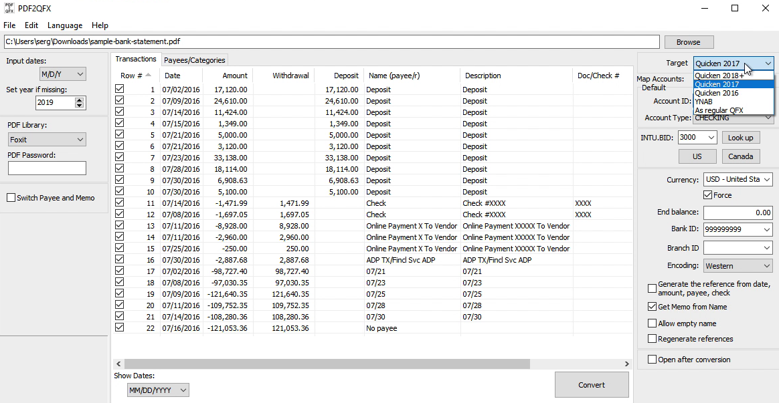Focus the PDF Password field
Image resolution: width=779 pixels, height=403 pixels.
tap(47, 168)
